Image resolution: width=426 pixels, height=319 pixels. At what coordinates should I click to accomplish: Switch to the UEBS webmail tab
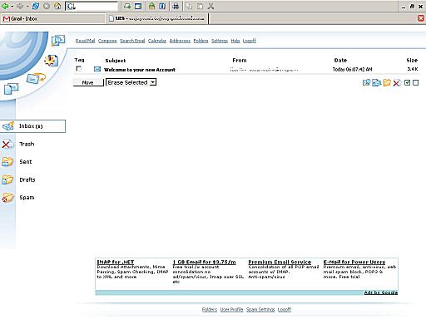pos(157,18)
